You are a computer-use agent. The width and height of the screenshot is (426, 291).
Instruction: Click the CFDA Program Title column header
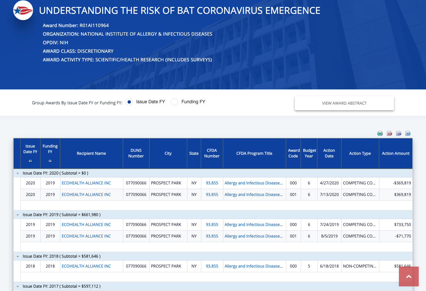pos(254,153)
